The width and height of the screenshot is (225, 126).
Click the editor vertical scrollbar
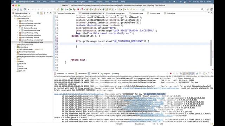coord(211,53)
